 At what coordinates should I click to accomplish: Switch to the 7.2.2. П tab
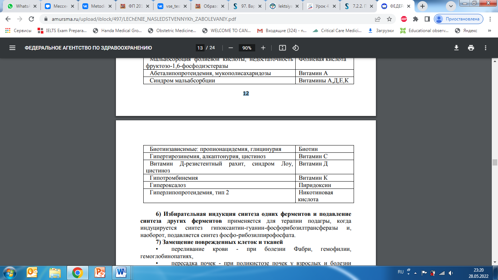click(x=359, y=6)
